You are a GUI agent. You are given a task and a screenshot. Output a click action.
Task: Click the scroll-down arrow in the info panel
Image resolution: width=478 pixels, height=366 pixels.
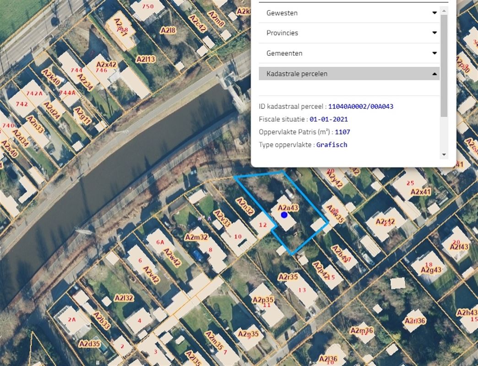coord(443,155)
